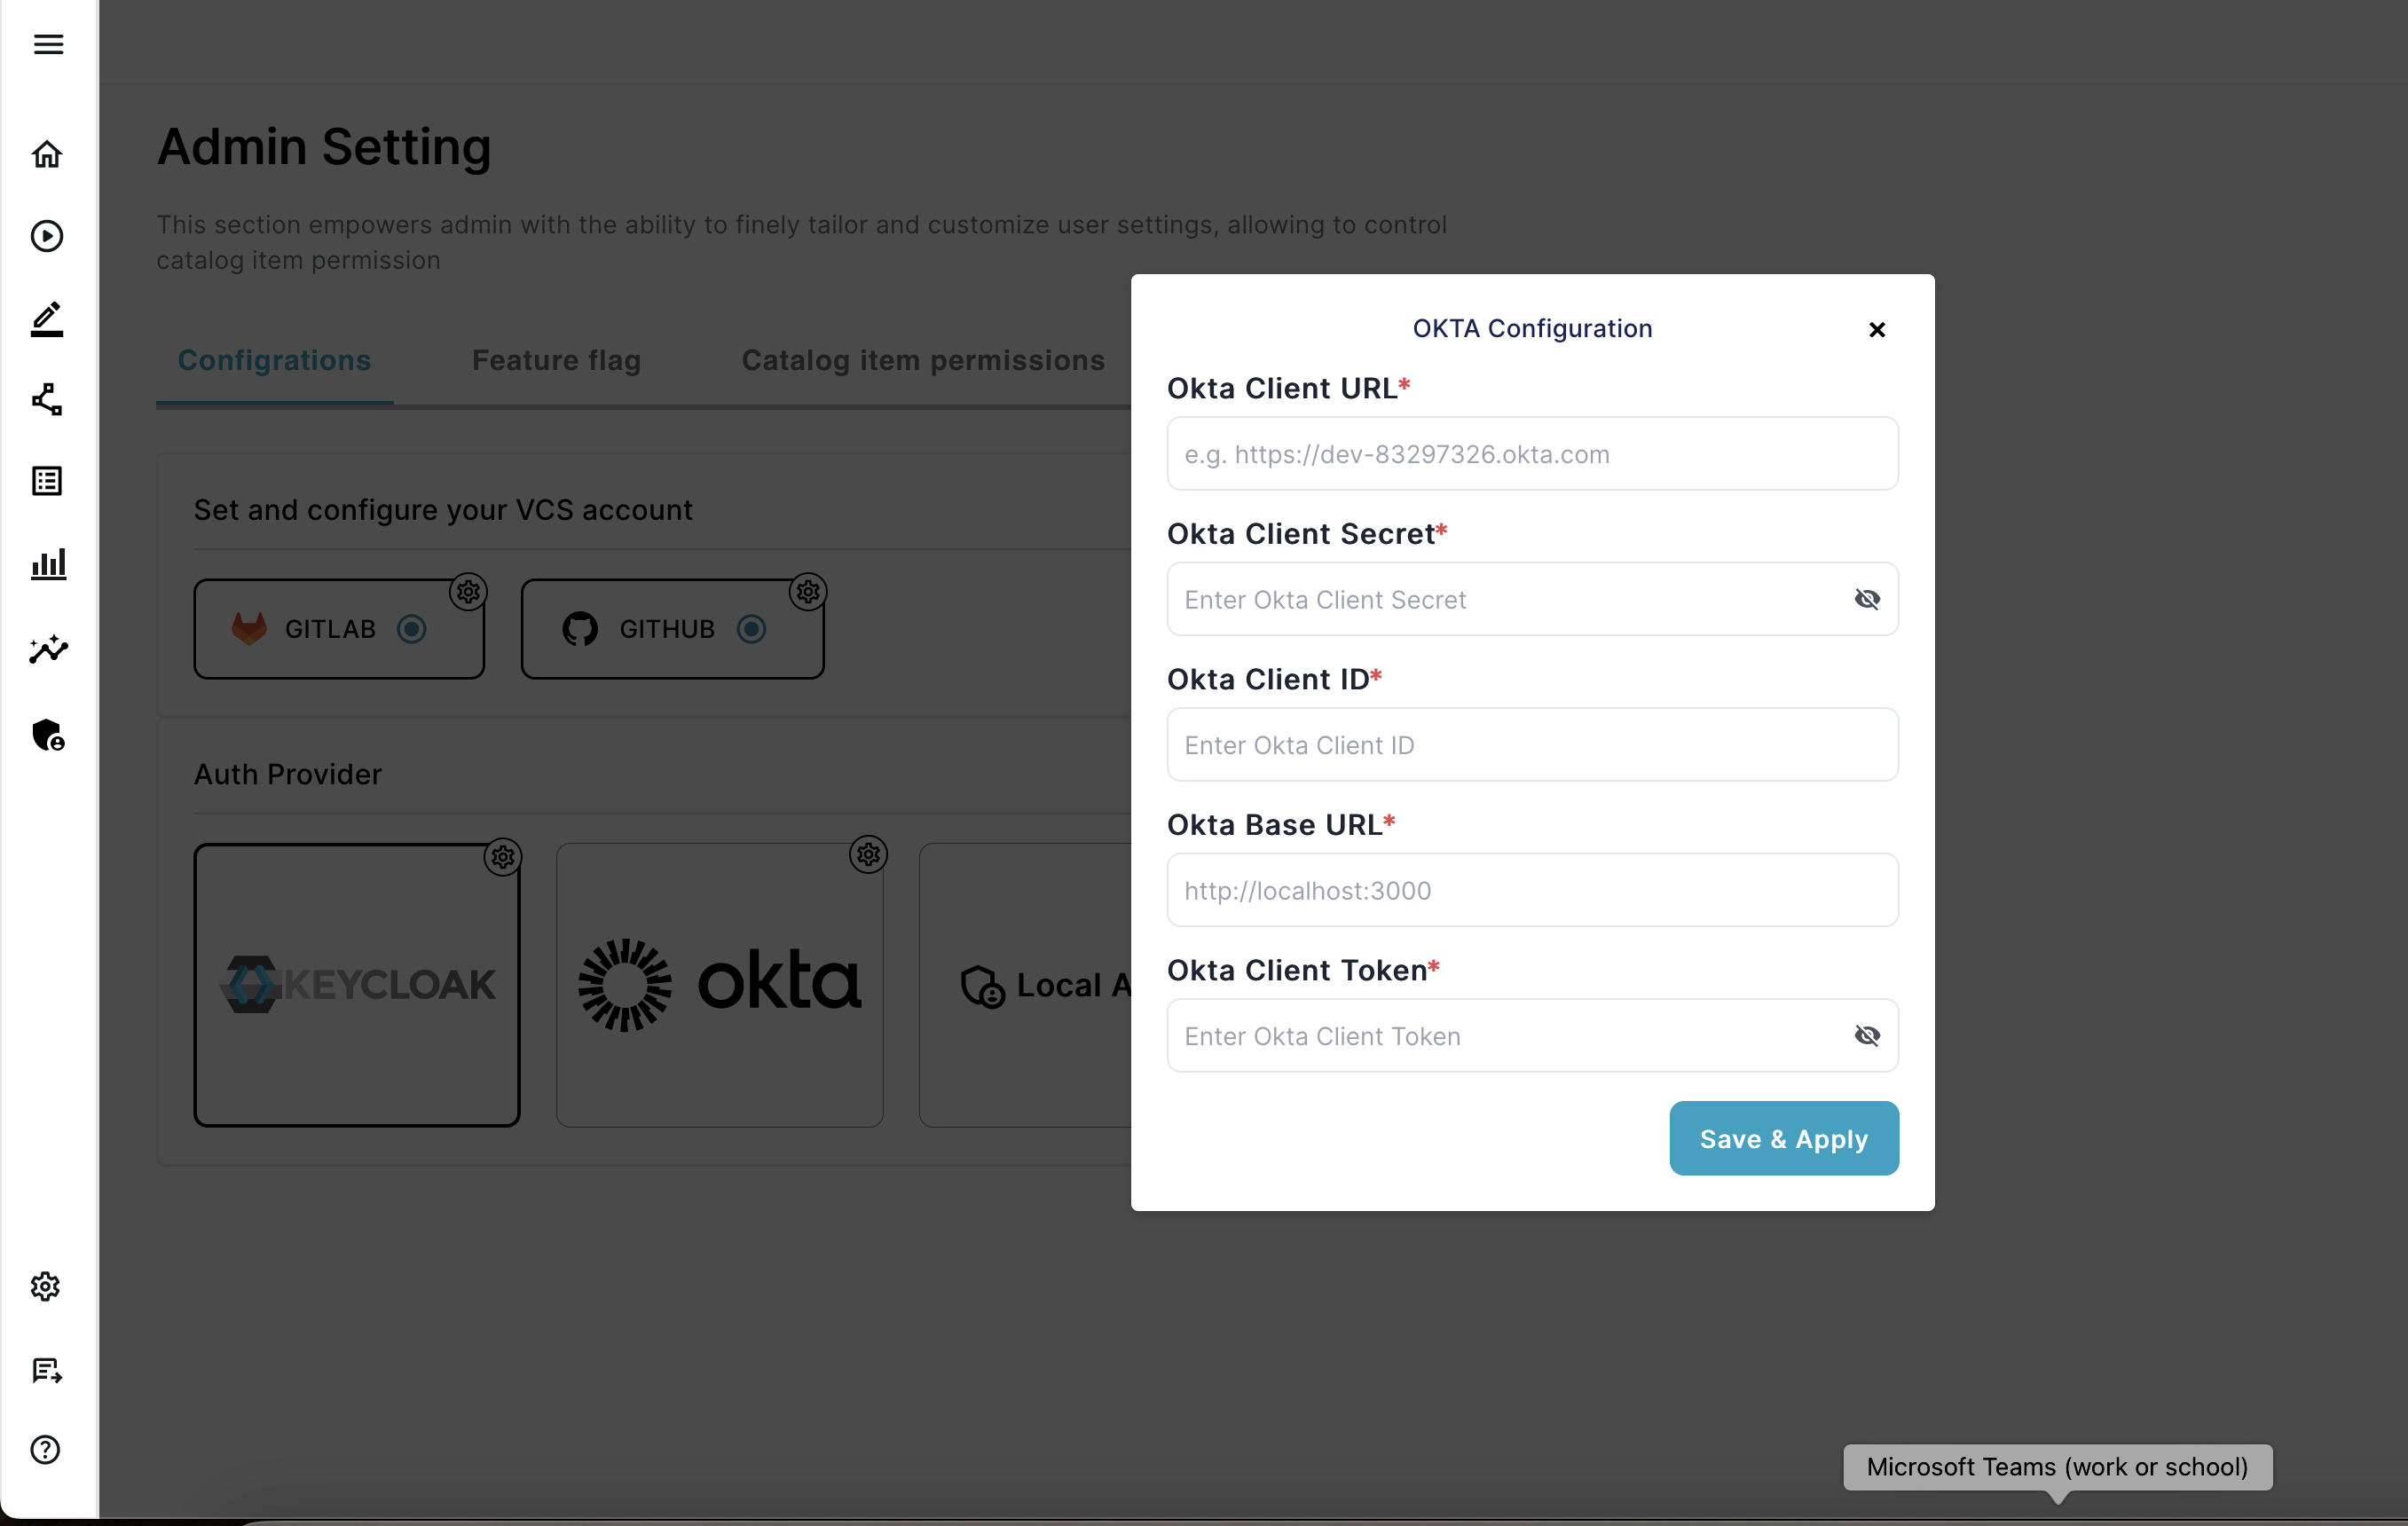This screenshot has width=2408, height=1526.
Task: Go to Home via sidebar icon
Action: pyautogui.click(x=47, y=154)
